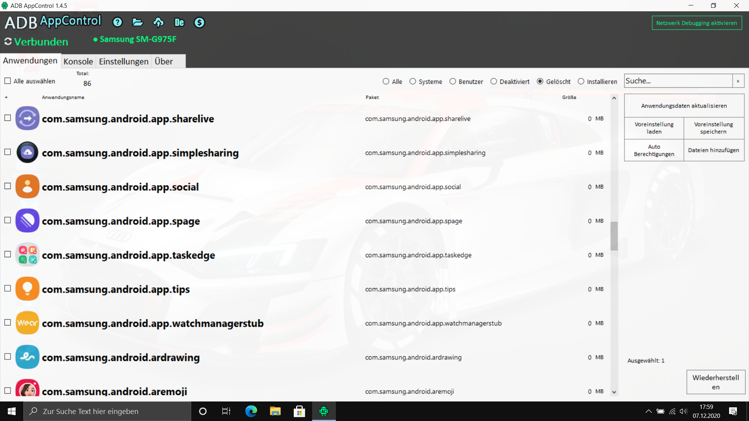Screen dimensions: 749x421
Task: Click the refresh icon beside Verbunden
Action: click(8, 41)
